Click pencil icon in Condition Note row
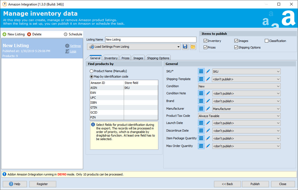This screenshot has height=190, width=298. [x=208, y=93]
